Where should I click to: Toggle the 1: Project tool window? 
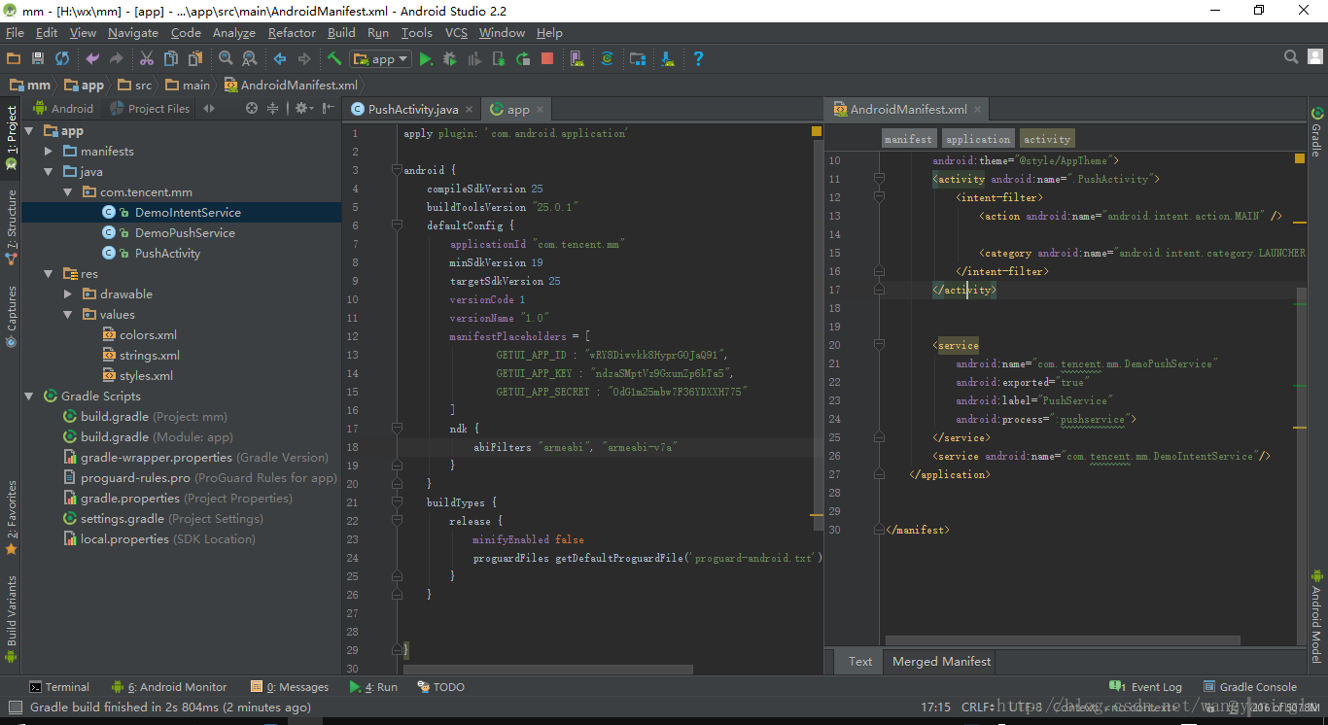pos(11,137)
